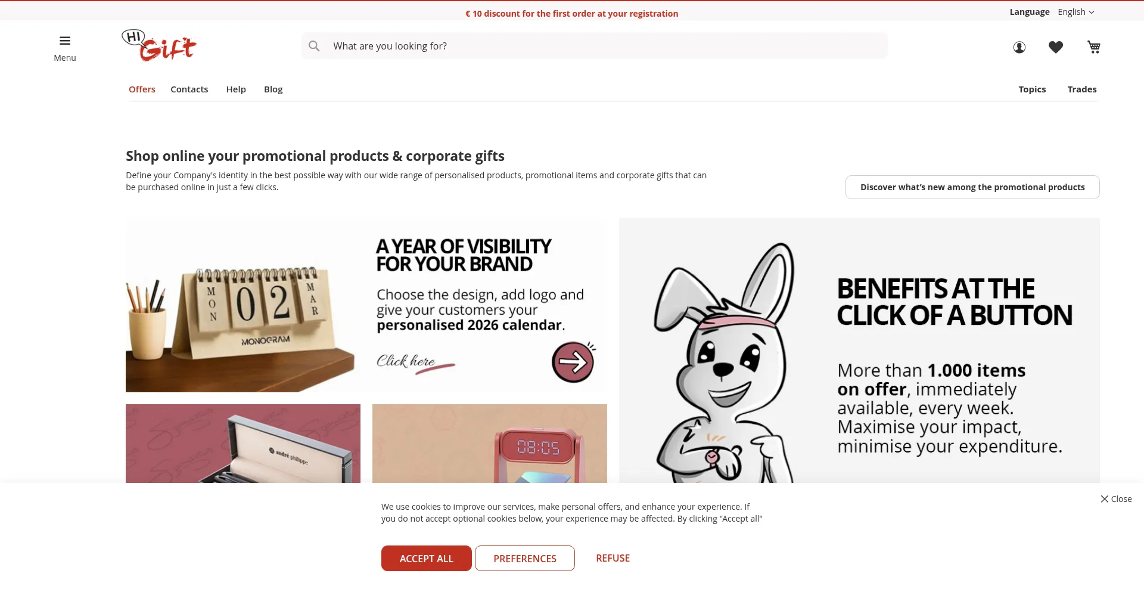Close the cookie banner with X
This screenshot has height=592, width=1144.
click(1116, 499)
